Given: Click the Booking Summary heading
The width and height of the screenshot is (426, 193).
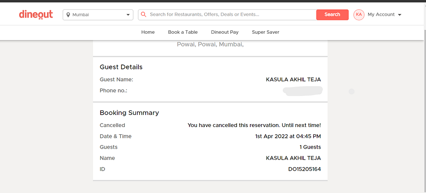Looking at the screenshot, I should coord(130,113).
